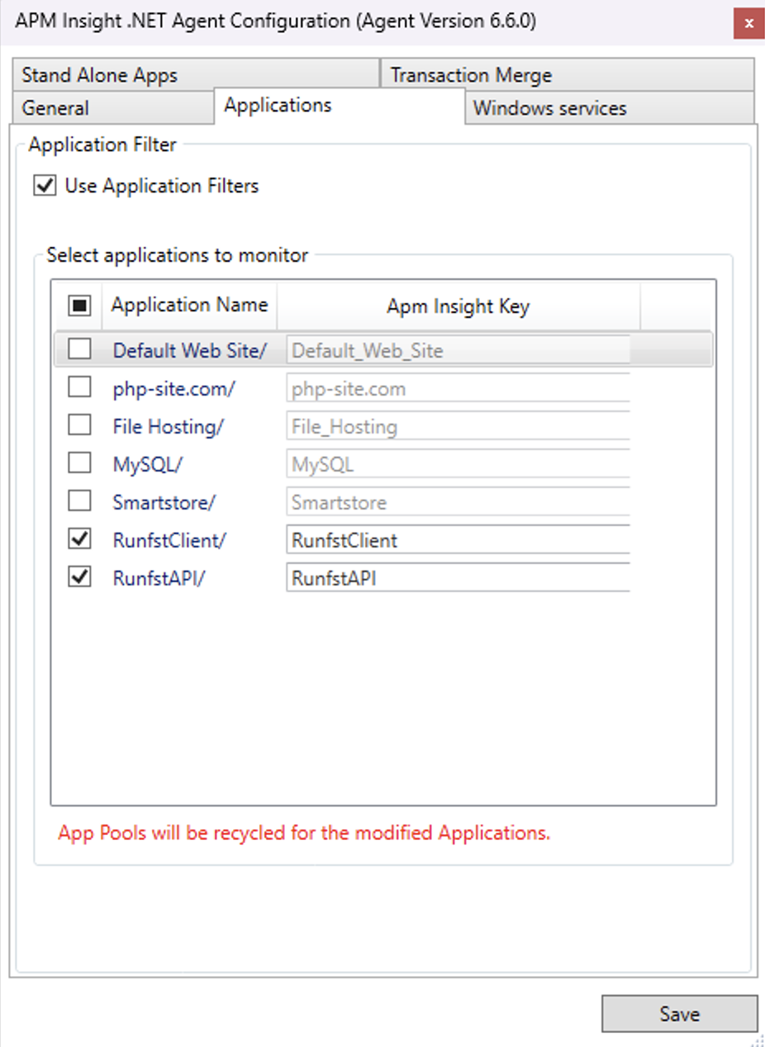Enable the Smartstore checkbox

point(79,502)
